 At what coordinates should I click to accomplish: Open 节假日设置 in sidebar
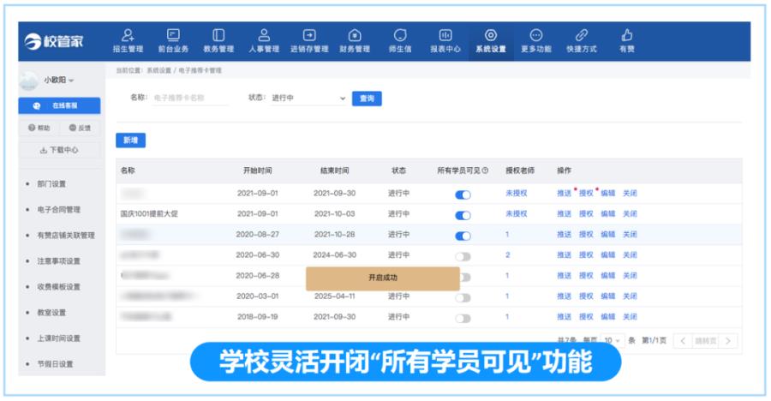click(x=55, y=364)
